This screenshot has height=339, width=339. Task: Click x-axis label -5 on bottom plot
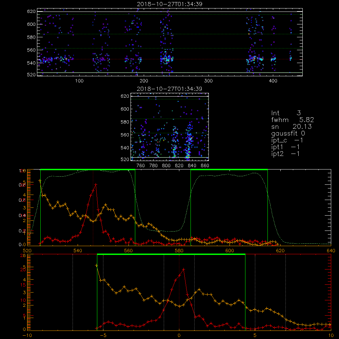pyautogui.click(x=103, y=336)
